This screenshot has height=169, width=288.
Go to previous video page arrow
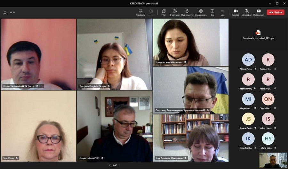tap(110, 165)
